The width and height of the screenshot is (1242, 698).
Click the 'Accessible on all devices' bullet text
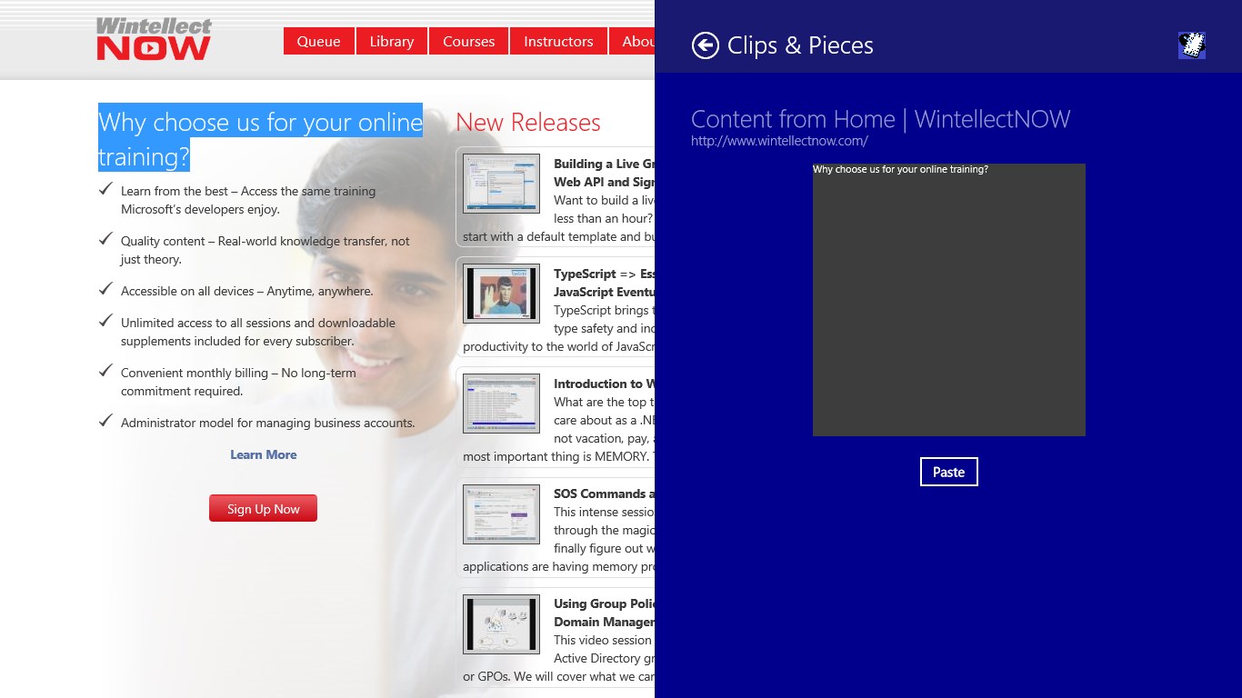pyautogui.click(x=246, y=291)
